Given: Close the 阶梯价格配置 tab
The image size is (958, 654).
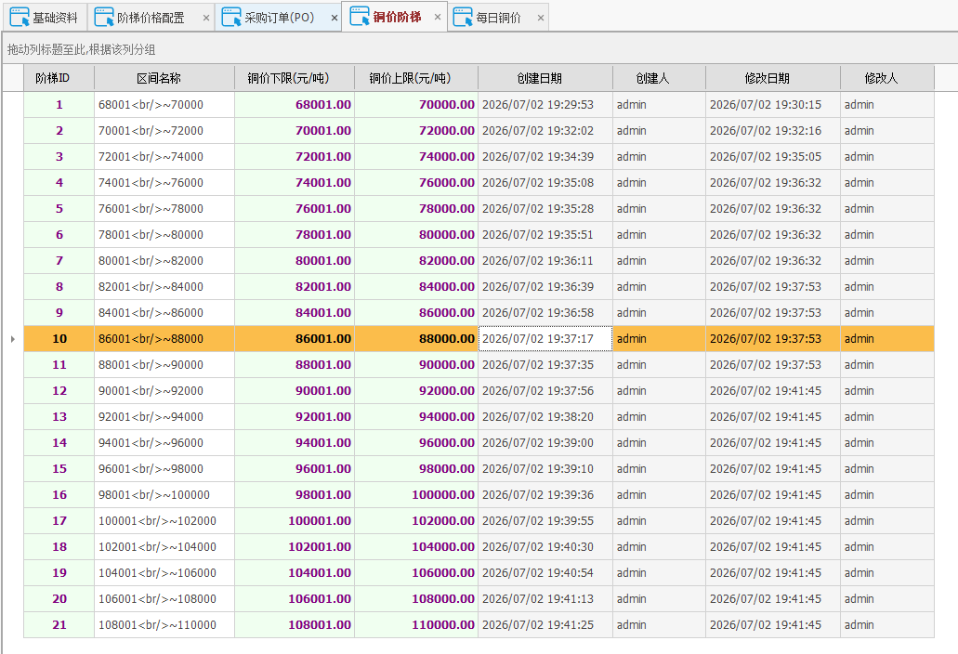Looking at the screenshot, I should click(206, 18).
